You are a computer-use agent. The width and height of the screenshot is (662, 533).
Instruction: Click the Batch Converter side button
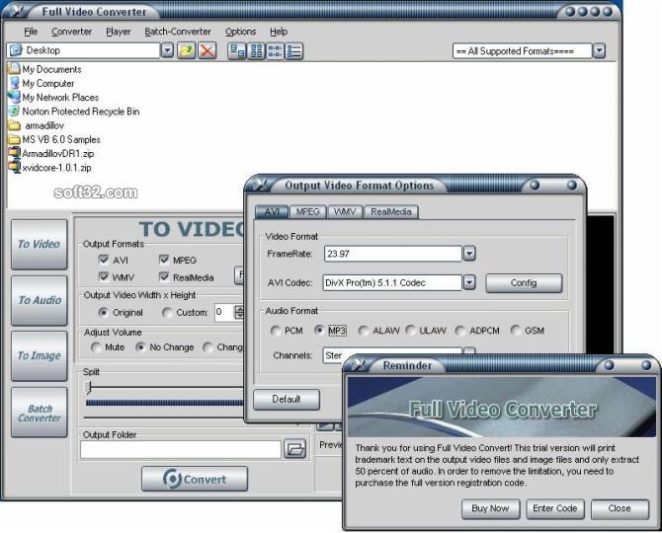(40, 413)
